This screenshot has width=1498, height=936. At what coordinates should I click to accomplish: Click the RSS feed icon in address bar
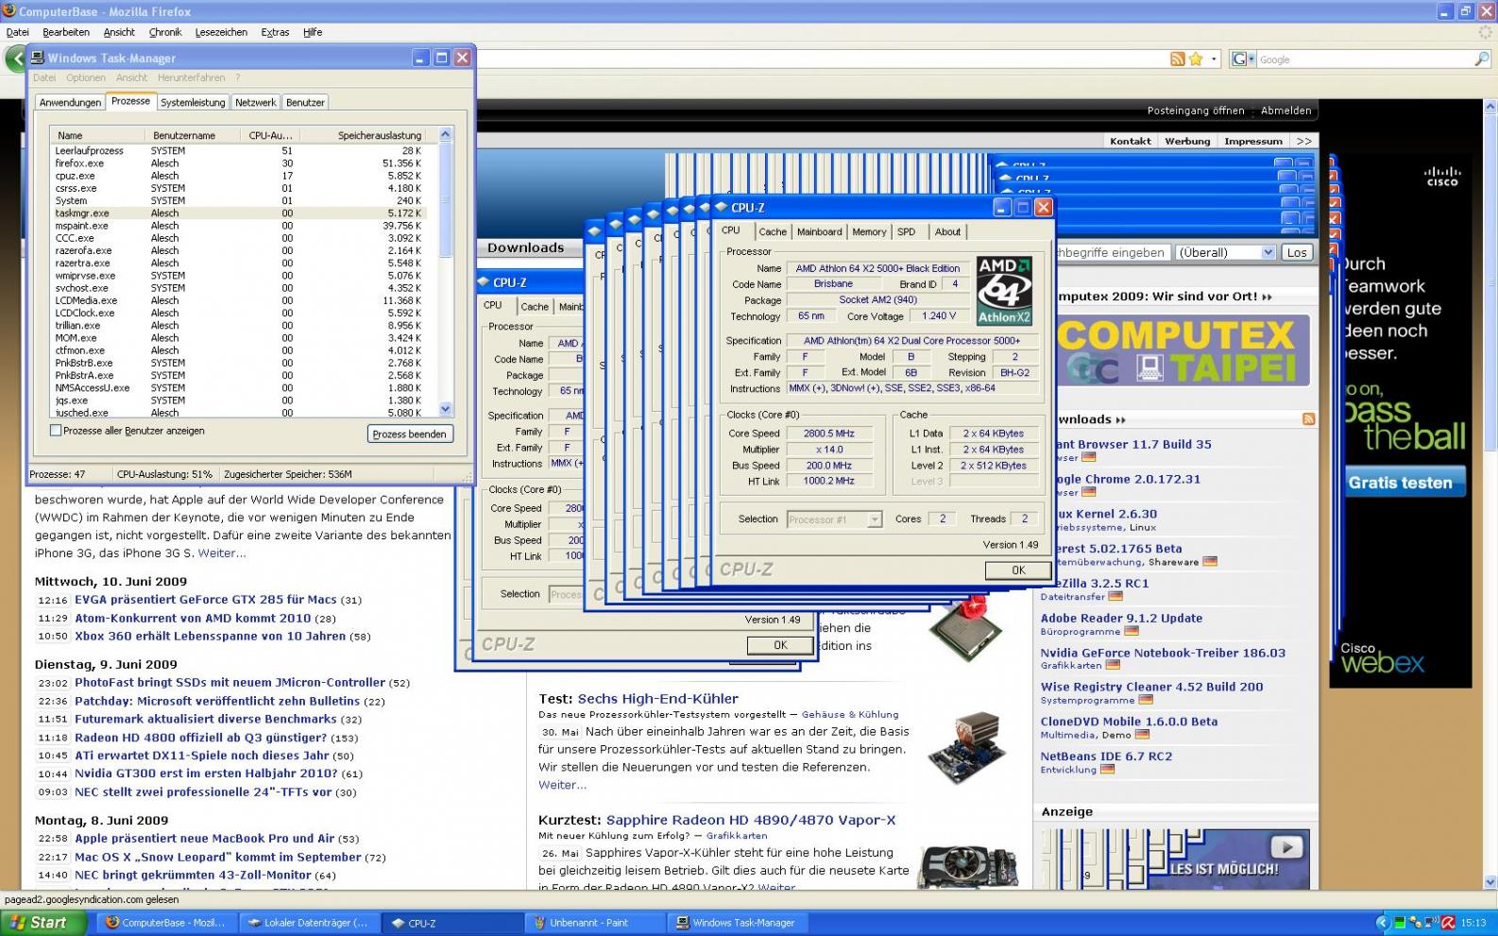[x=1178, y=59]
